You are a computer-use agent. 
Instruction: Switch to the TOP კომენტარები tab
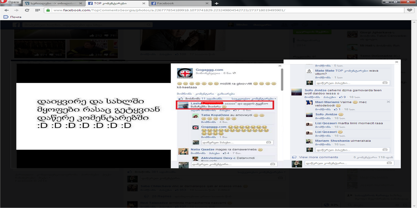point(118,3)
